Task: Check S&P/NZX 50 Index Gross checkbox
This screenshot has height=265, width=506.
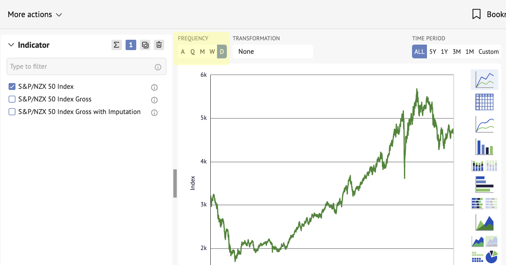Action: click(12, 99)
